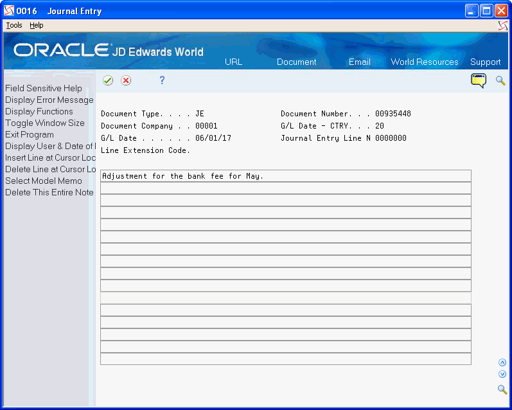Click the green checkmark OK icon

(x=108, y=80)
